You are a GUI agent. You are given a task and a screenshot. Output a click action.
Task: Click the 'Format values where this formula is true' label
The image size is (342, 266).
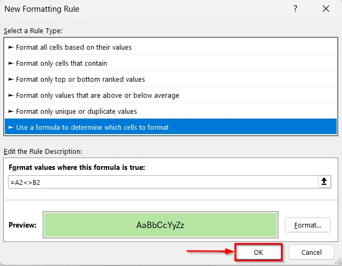(x=77, y=167)
